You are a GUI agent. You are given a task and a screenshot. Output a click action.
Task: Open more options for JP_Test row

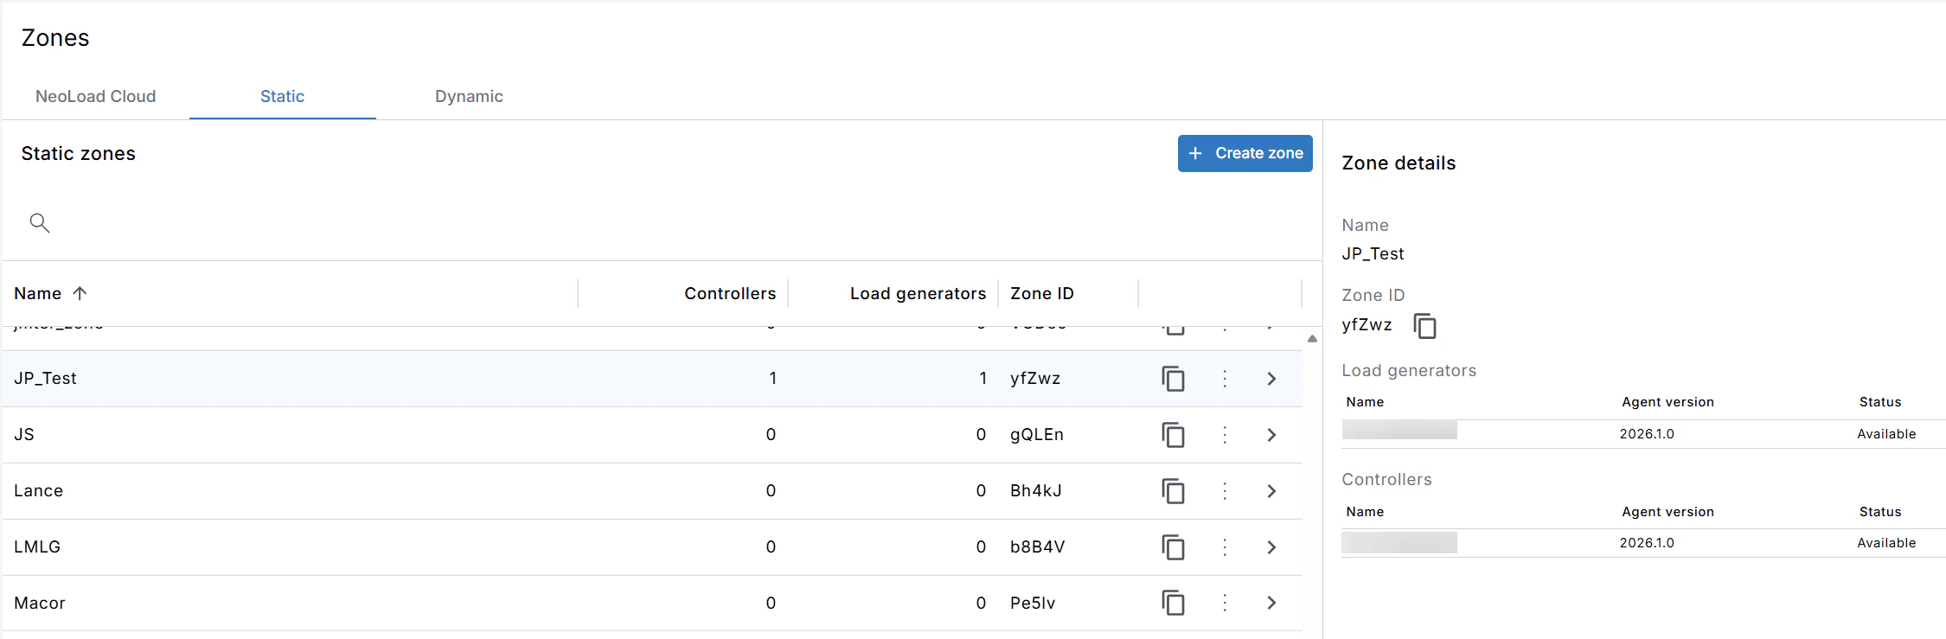click(x=1225, y=379)
